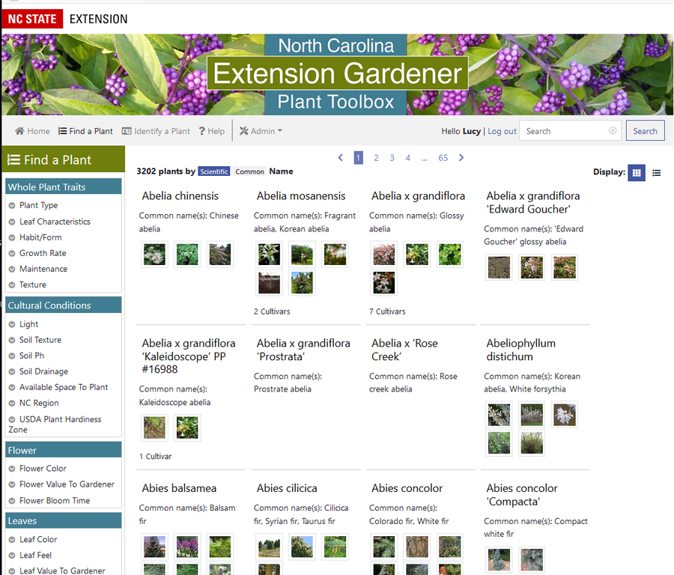
Task: Click the Search button
Action: pyautogui.click(x=645, y=130)
